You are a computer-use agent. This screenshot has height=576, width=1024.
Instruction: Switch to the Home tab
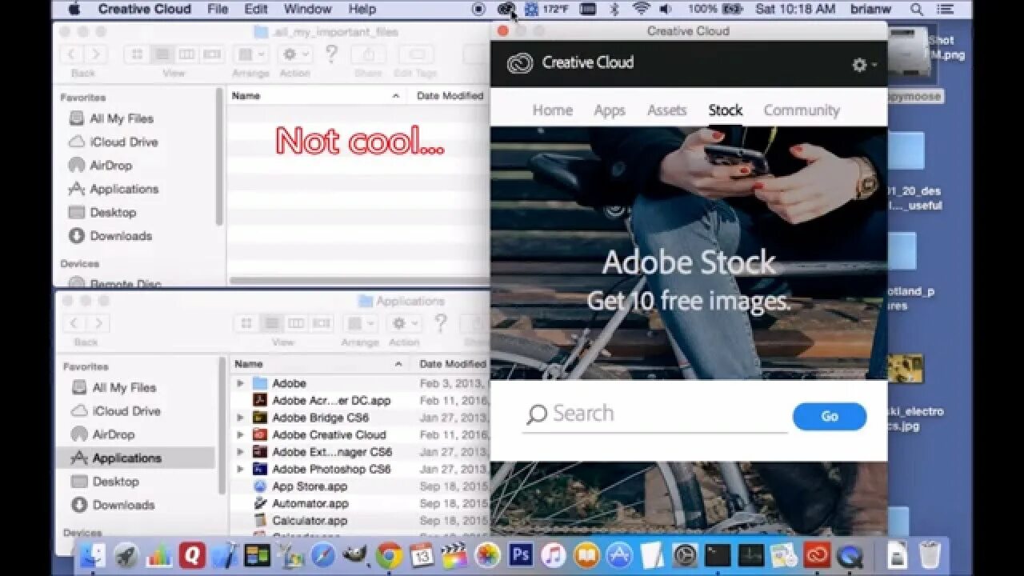[x=553, y=110]
